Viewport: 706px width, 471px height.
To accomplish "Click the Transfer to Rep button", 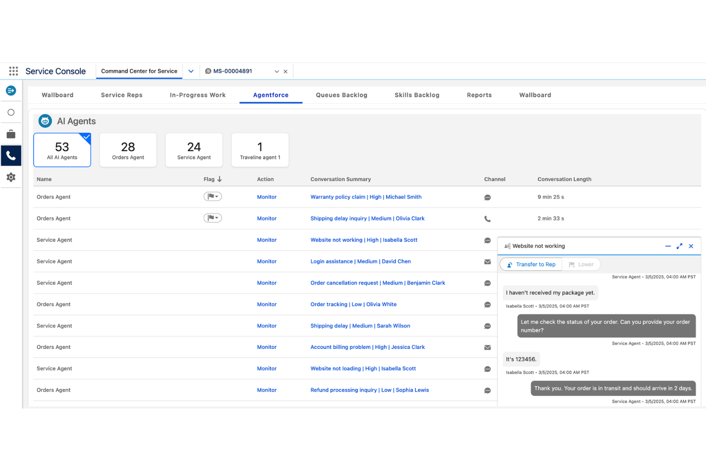I will pyautogui.click(x=531, y=264).
